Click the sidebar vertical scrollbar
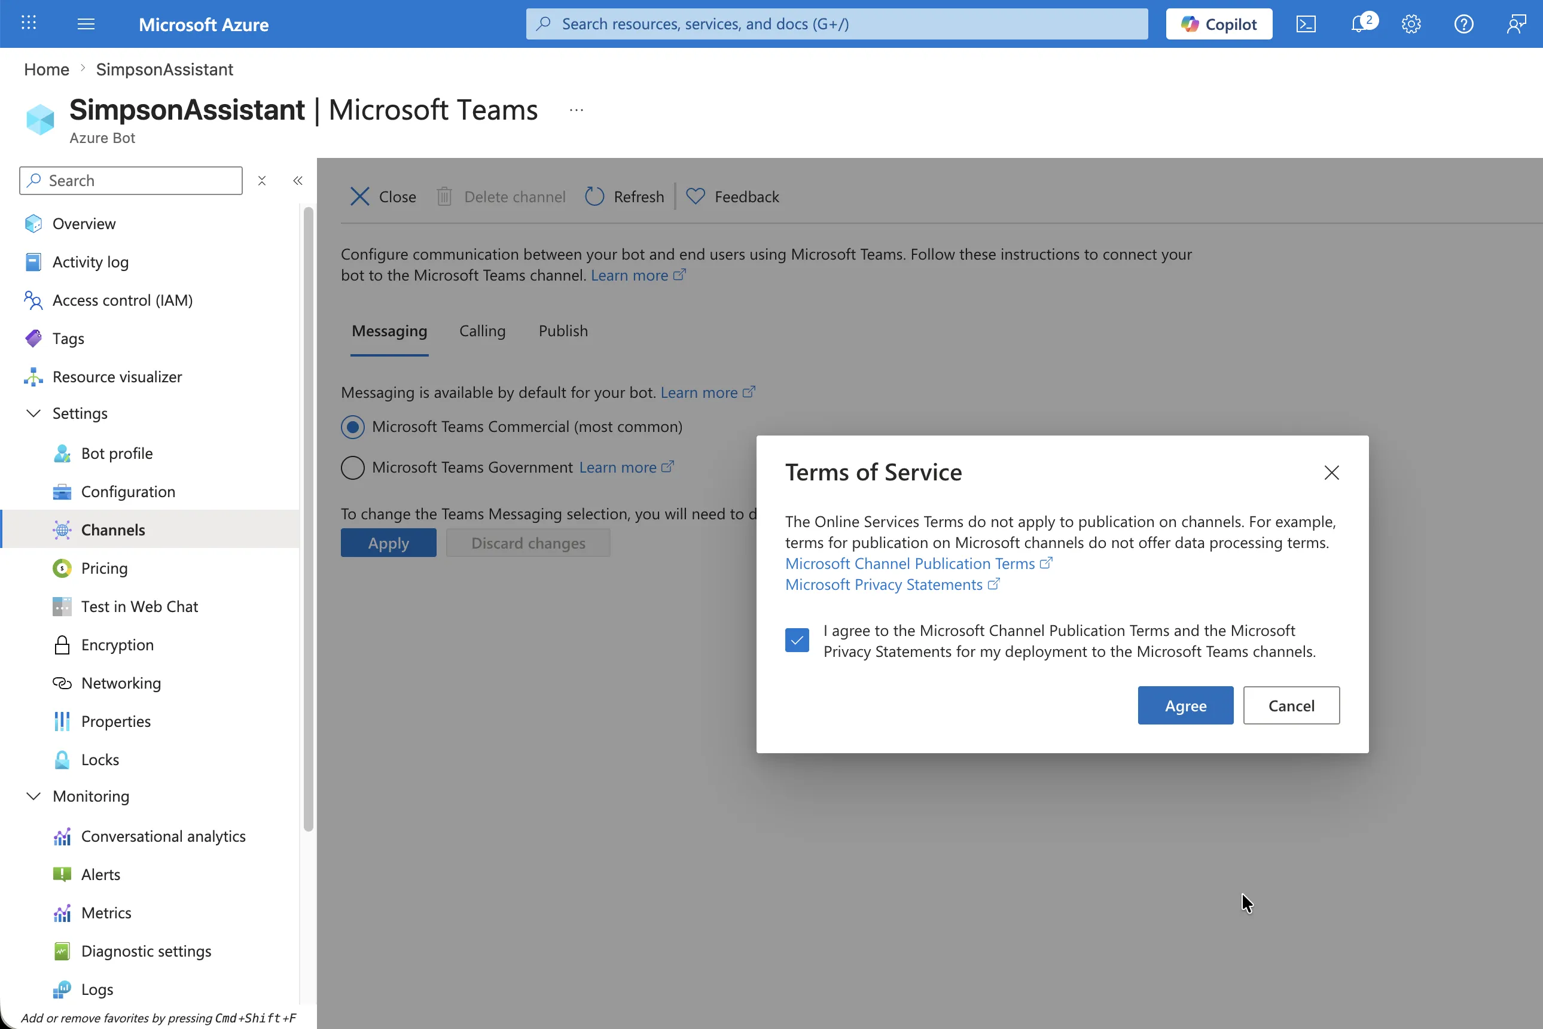Viewport: 1543px width, 1029px height. click(x=309, y=519)
